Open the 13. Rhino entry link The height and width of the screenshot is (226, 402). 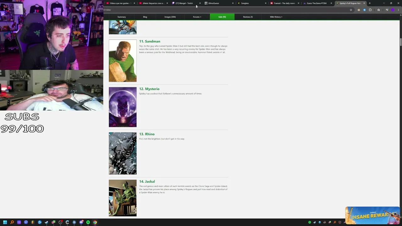point(147,134)
